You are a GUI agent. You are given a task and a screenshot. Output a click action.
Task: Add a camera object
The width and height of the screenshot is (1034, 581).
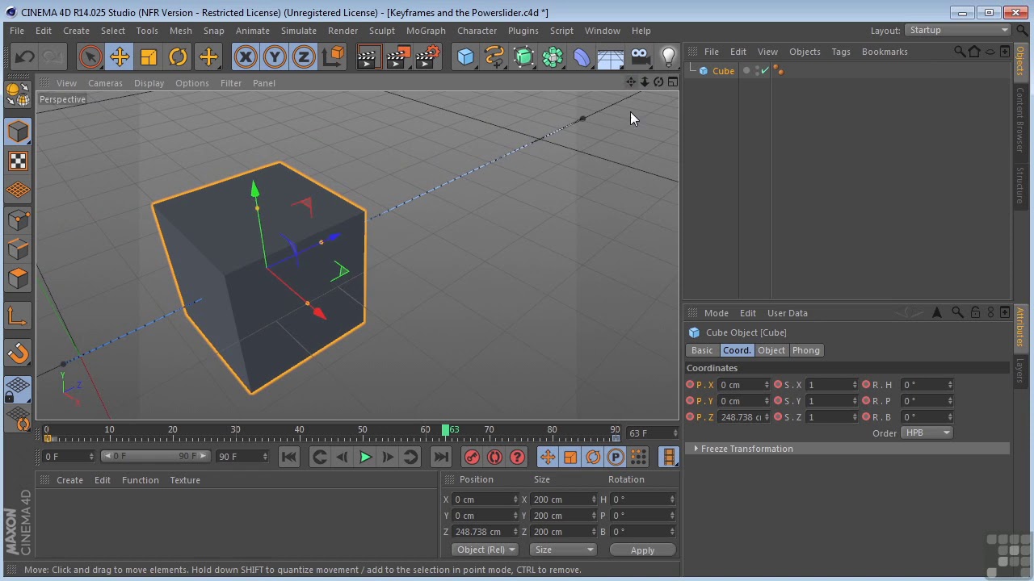640,56
